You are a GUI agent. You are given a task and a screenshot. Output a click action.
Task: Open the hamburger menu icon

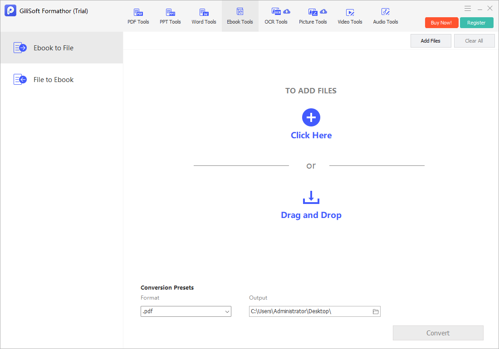click(x=468, y=9)
